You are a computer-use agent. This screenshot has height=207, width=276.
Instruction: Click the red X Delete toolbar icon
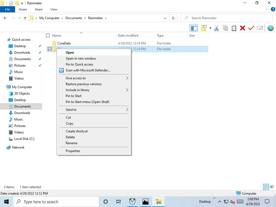click(243, 28)
